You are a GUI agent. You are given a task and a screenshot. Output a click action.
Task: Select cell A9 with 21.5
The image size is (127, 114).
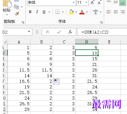(19, 92)
